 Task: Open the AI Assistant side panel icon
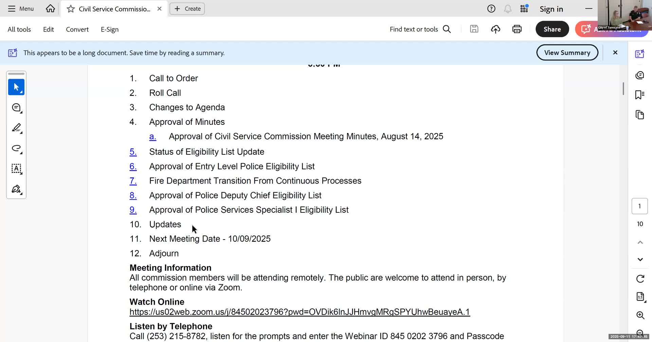(640, 54)
